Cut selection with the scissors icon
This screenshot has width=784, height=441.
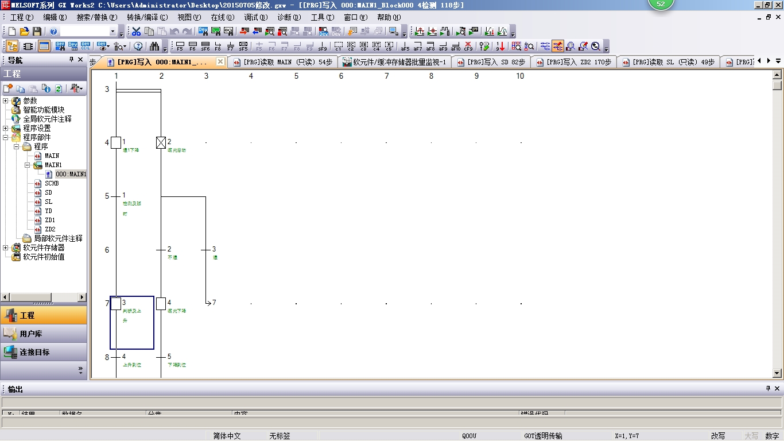[x=136, y=32]
